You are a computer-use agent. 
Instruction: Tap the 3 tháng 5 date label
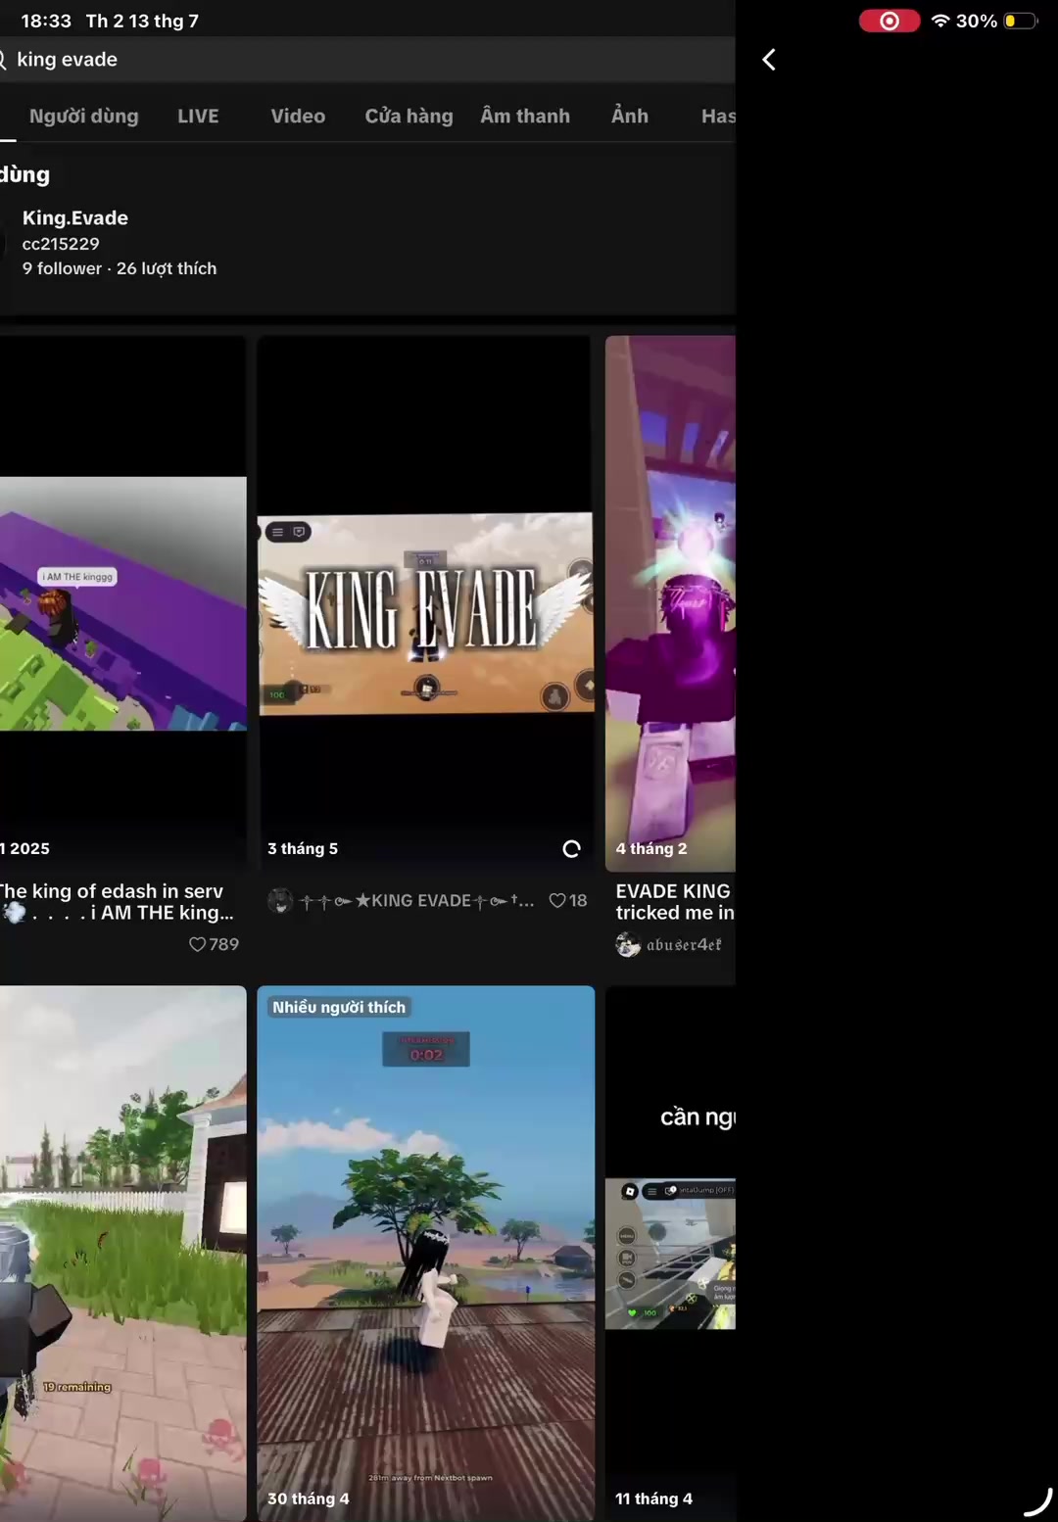(x=303, y=848)
